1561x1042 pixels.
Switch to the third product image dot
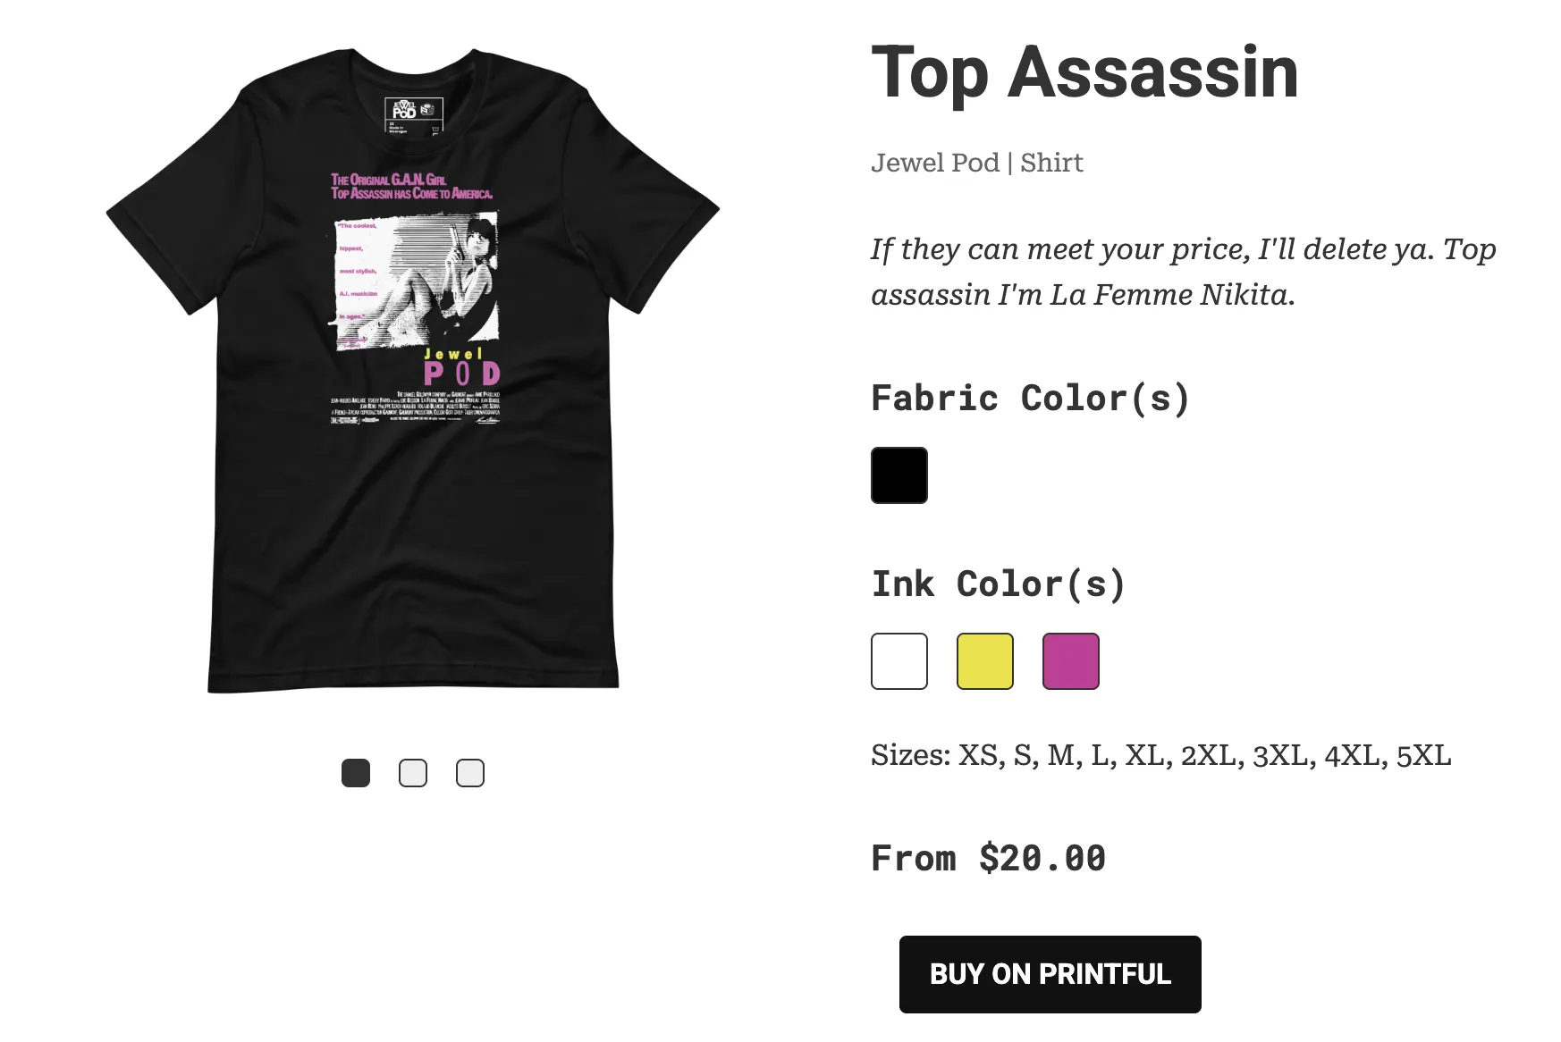470,773
